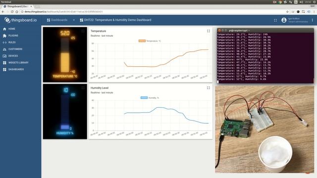Image resolution: width=317 pixels, height=178 pixels.
Task: Fullscreen the Humidity Level chart widget
Action: tap(209, 88)
